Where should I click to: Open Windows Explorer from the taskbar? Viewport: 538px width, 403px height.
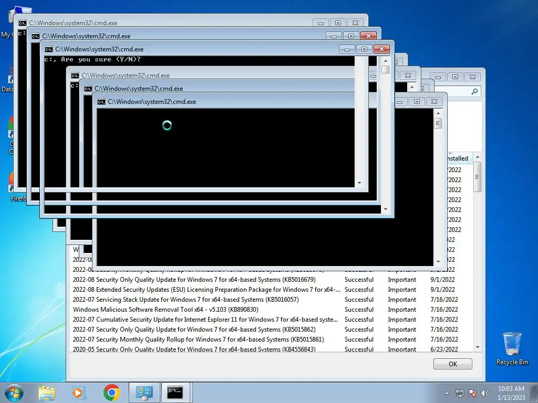[47, 393]
